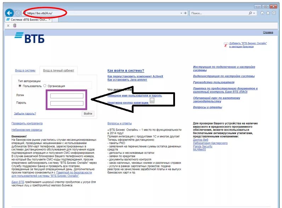Open Памятка по предоставлению документов в валютный контроль
The width and height of the screenshot is (282, 208).
(225, 90)
